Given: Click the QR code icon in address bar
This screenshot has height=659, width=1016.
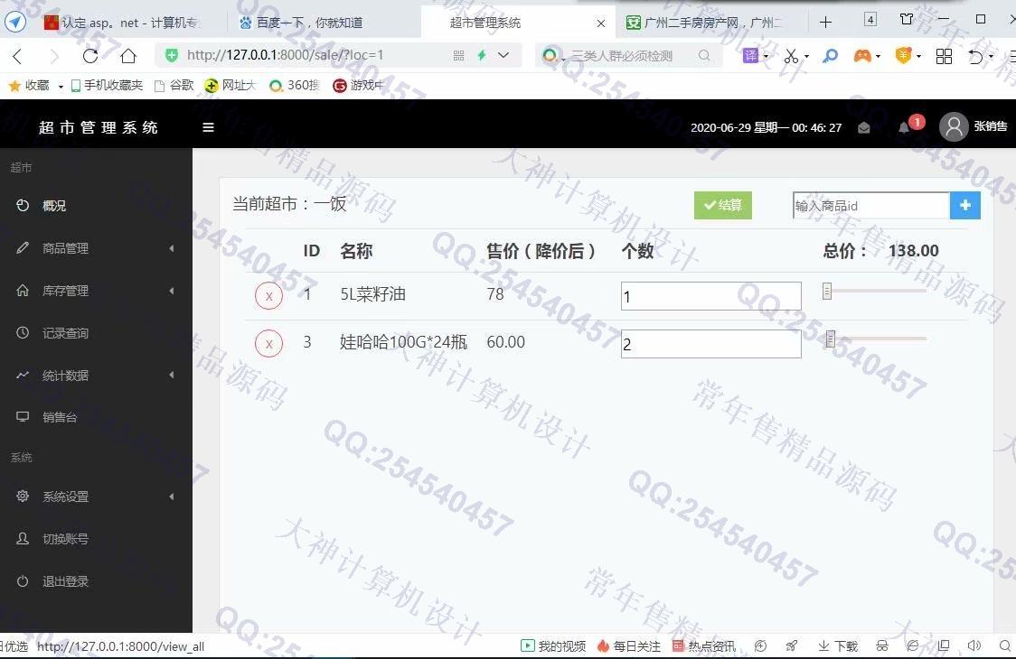Looking at the screenshot, I should pyautogui.click(x=458, y=56).
